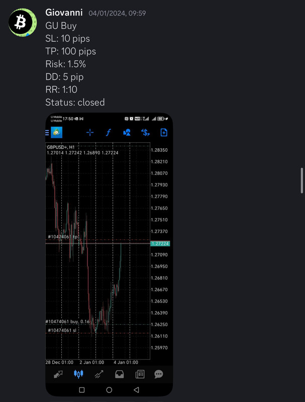Viewport: 305px width, 402px height.
Task: Tap the MetaTrader app logo icon
Action: point(56,133)
